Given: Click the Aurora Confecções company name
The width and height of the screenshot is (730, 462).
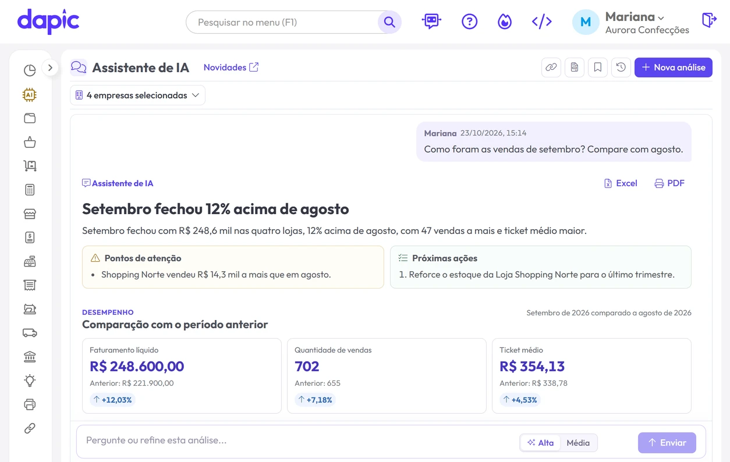Looking at the screenshot, I should tap(647, 30).
